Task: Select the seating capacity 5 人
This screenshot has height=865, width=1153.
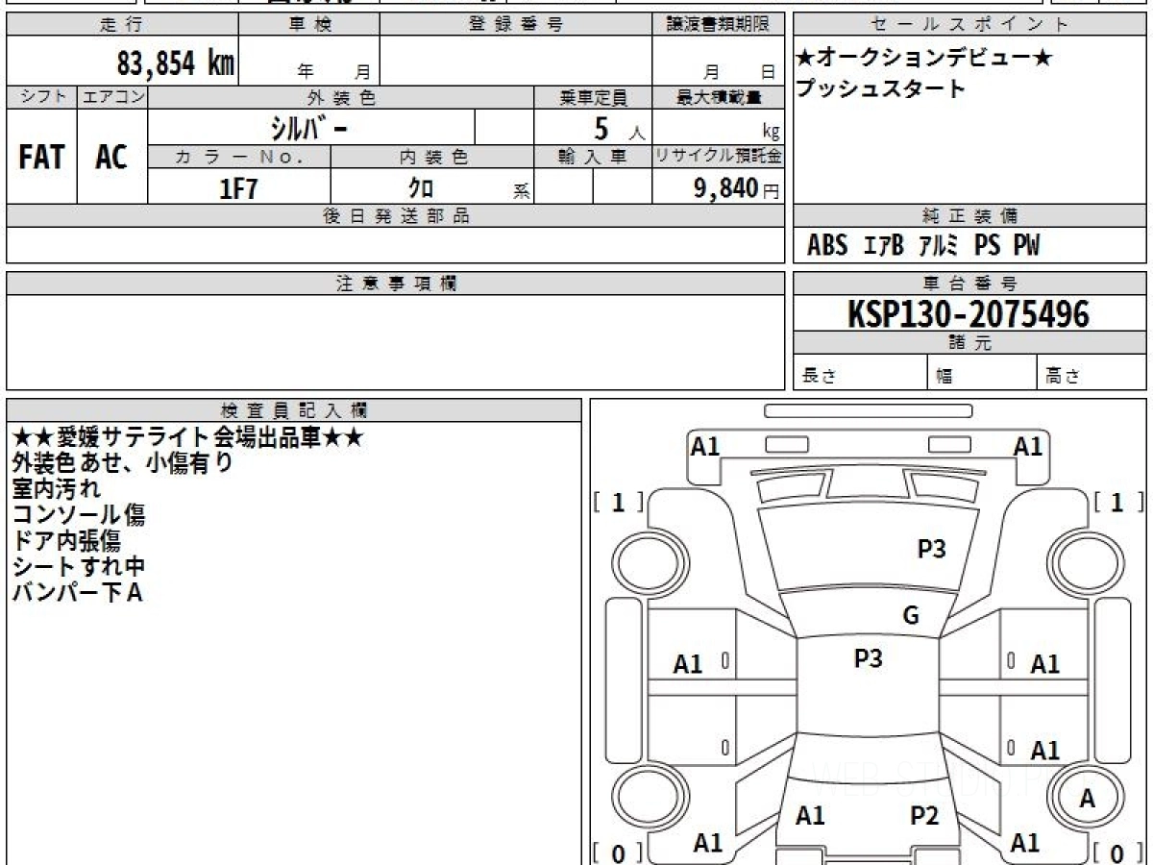Action: point(618,129)
